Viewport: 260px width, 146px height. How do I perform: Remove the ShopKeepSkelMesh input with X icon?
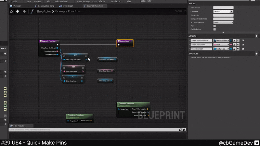point(243,41)
